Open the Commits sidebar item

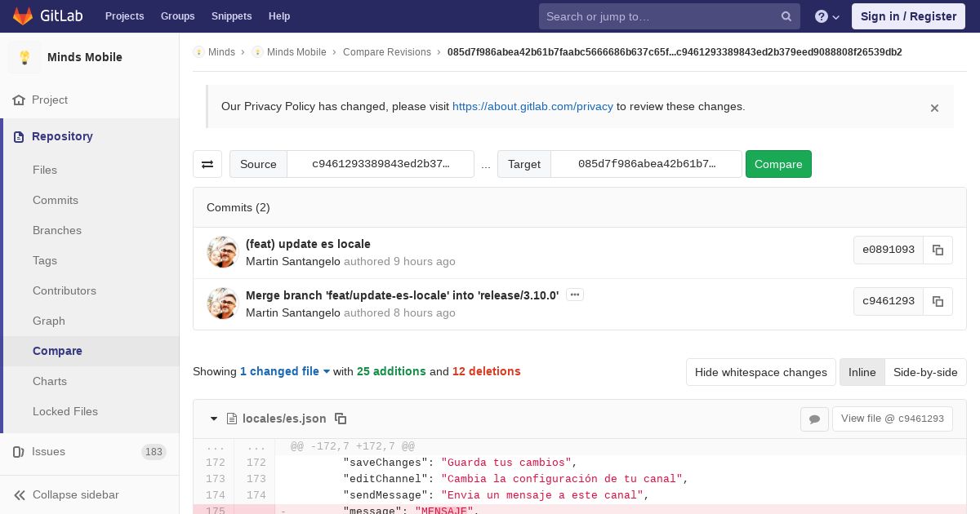(x=56, y=200)
